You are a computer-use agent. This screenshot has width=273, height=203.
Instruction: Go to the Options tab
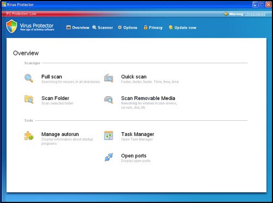pyautogui.click(x=127, y=28)
